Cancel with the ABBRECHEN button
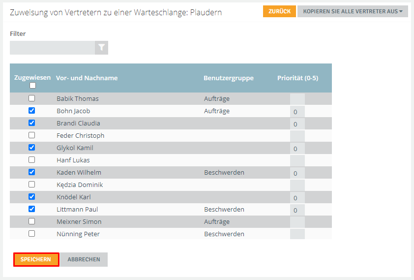 (x=84, y=259)
